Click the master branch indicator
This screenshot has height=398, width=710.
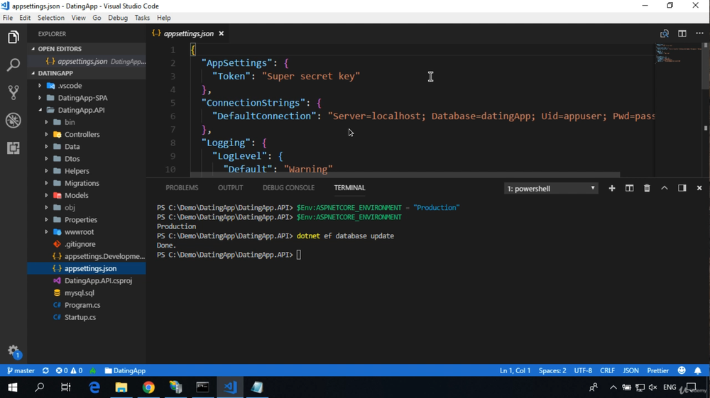click(x=21, y=370)
